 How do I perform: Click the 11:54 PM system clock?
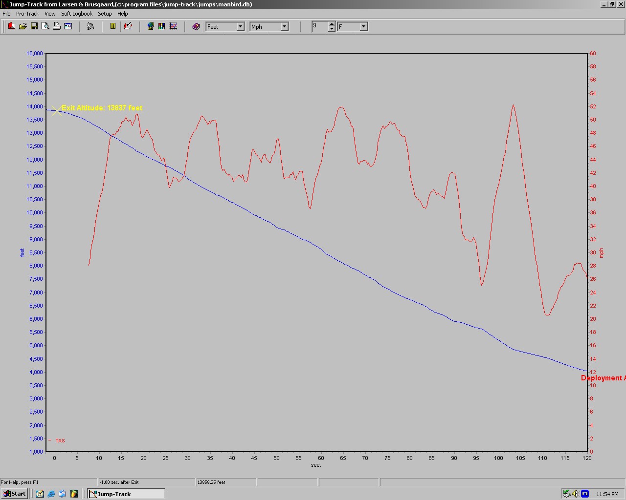607,494
